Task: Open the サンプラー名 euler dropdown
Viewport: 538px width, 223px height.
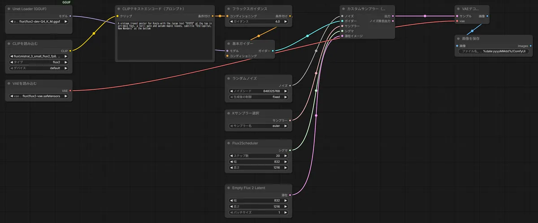Action: tap(258, 126)
